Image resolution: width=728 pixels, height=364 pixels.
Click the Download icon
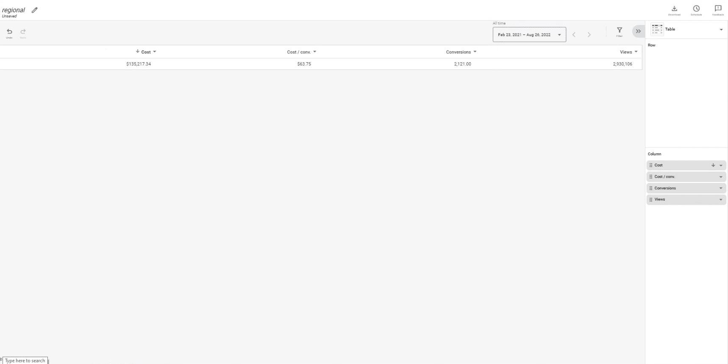674,9
